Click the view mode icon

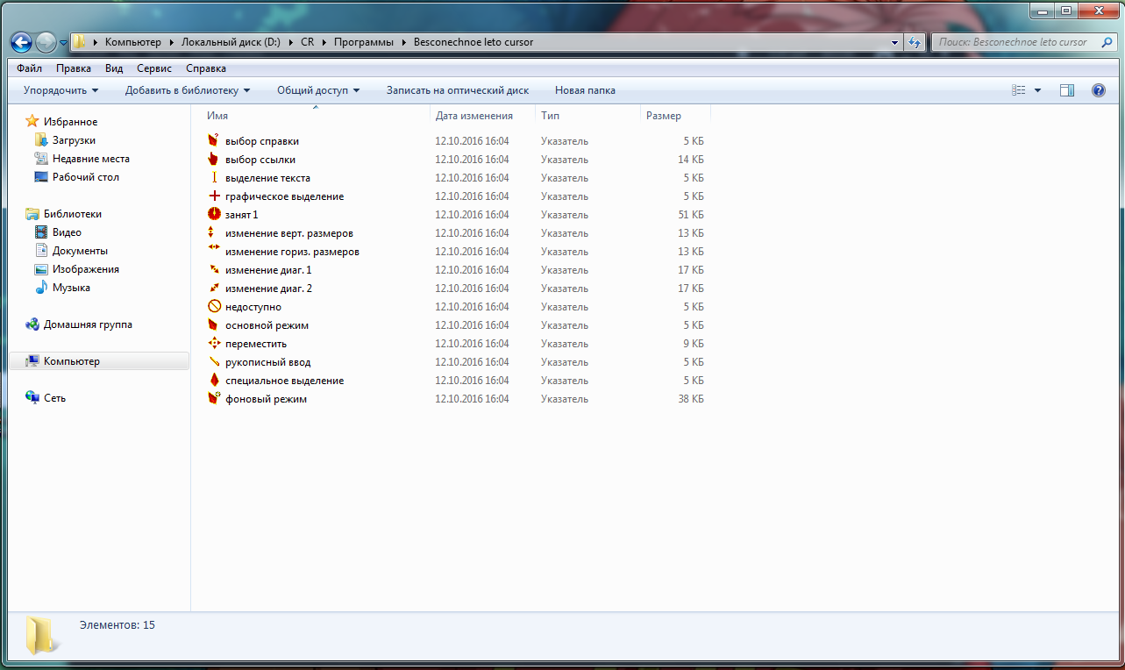(1019, 90)
